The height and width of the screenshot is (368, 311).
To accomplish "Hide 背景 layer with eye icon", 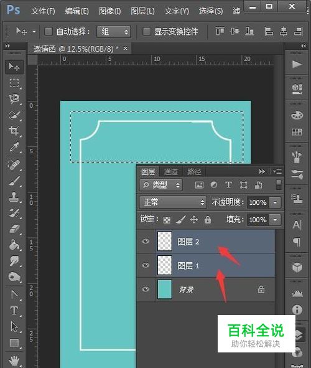I will coord(146,289).
